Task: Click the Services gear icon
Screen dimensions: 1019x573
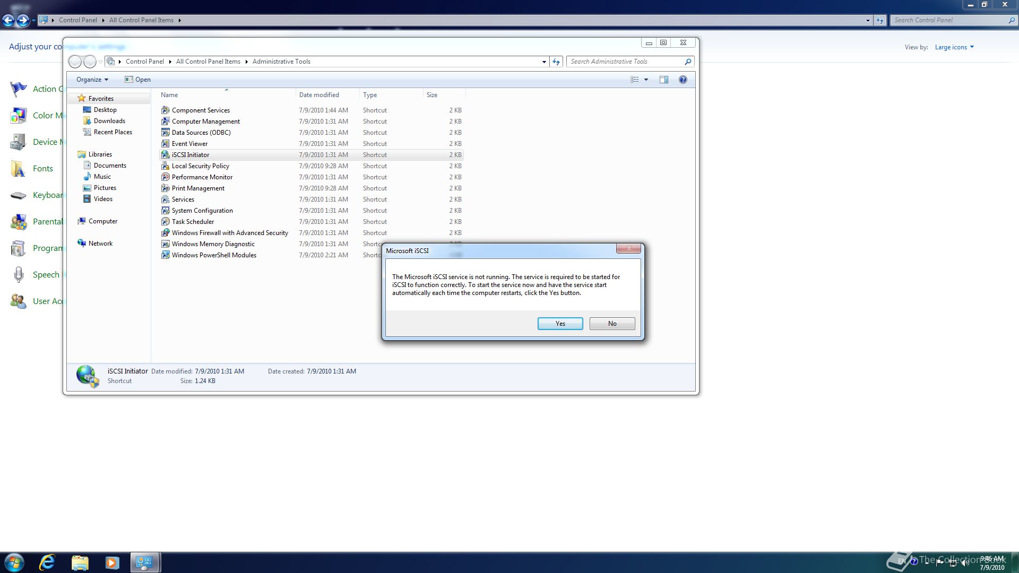Action: click(165, 199)
